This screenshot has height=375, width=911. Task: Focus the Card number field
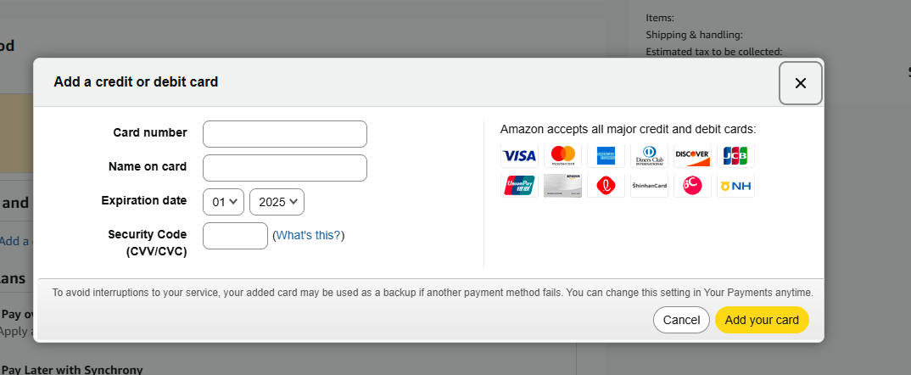pyautogui.click(x=285, y=134)
